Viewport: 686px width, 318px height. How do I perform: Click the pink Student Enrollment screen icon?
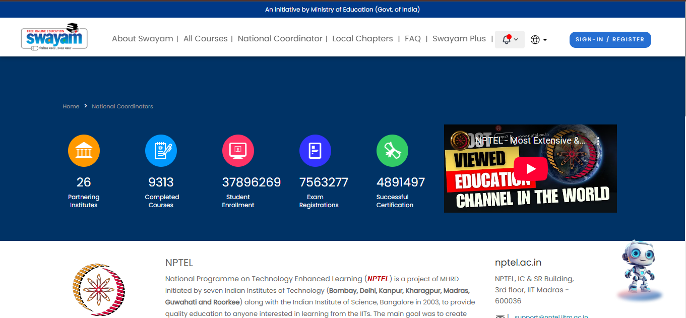pos(238,150)
